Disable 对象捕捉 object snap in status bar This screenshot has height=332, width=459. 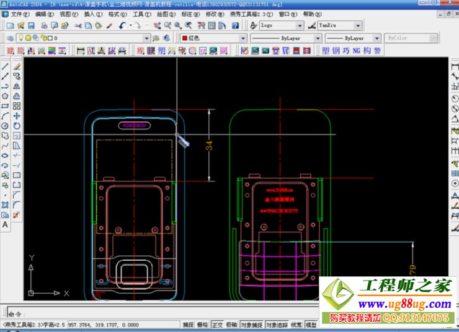(251, 325)
